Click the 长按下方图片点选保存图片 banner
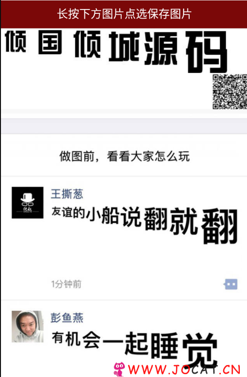247x377 pixels. pyautogui.click(x=124, y=14)
